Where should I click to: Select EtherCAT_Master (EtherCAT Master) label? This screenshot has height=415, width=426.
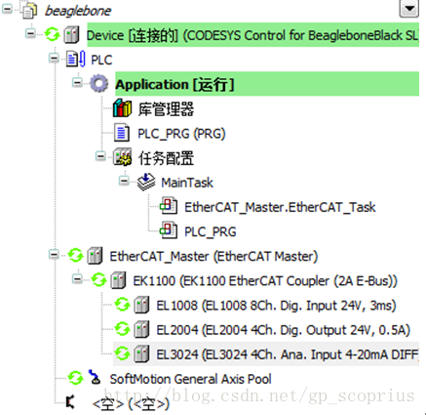point(213,256)
